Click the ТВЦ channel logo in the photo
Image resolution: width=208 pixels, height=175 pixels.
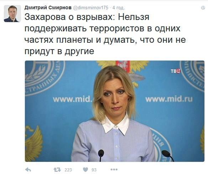point(176,71)
